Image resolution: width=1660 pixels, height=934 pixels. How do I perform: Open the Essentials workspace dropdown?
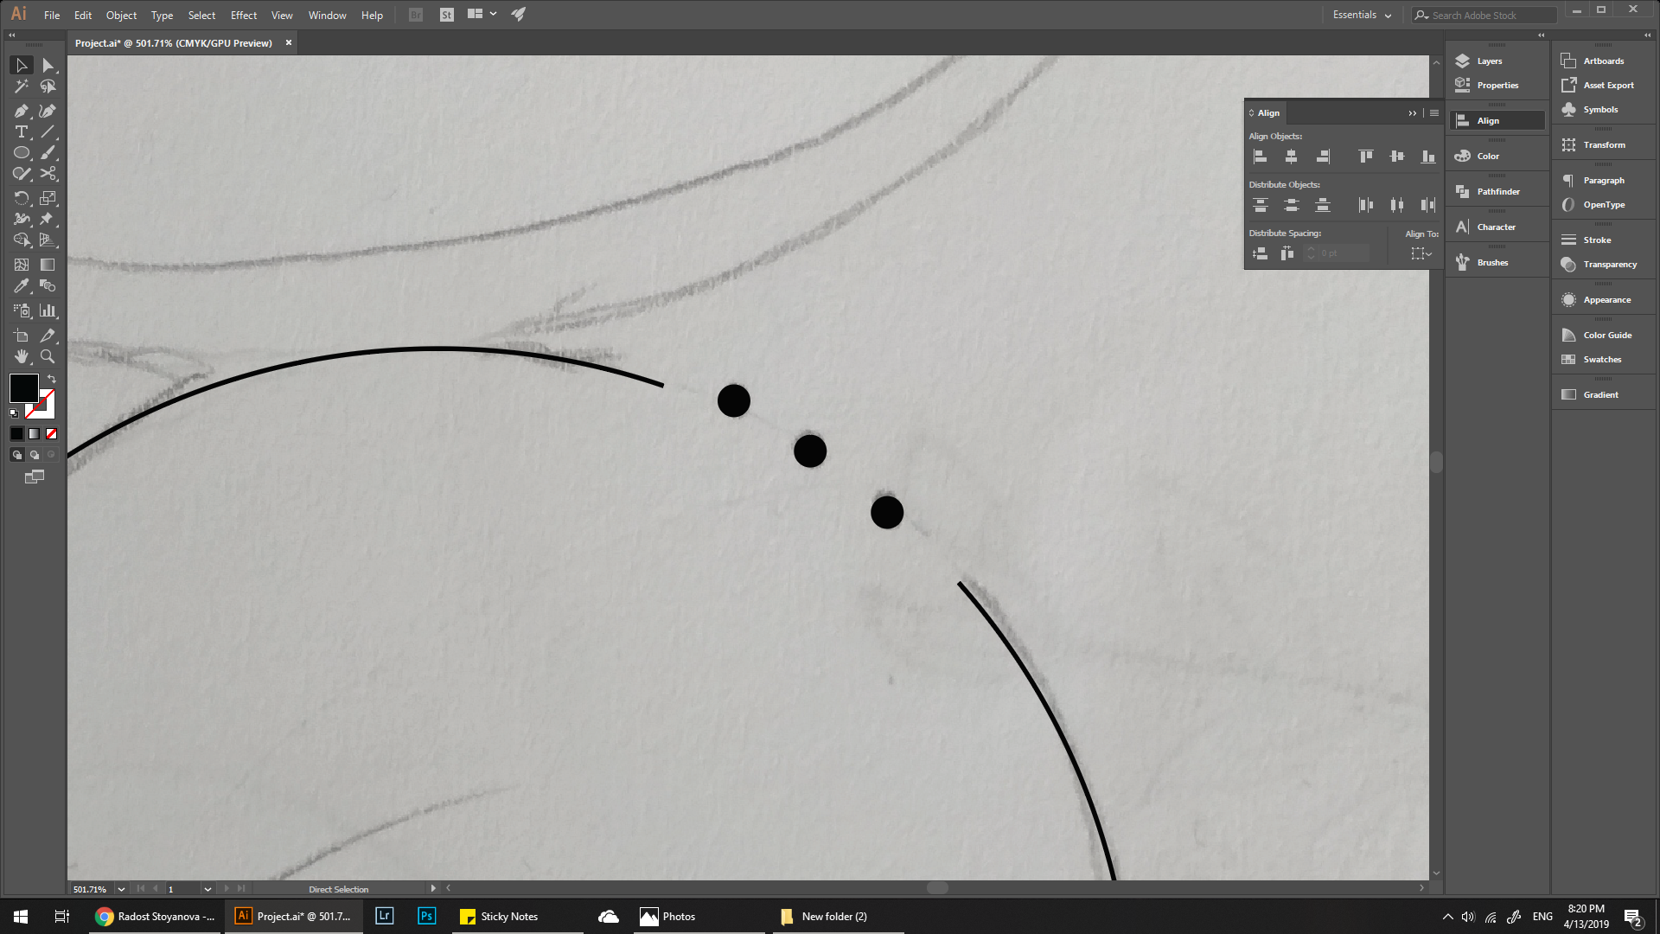tap(1363, 15)
